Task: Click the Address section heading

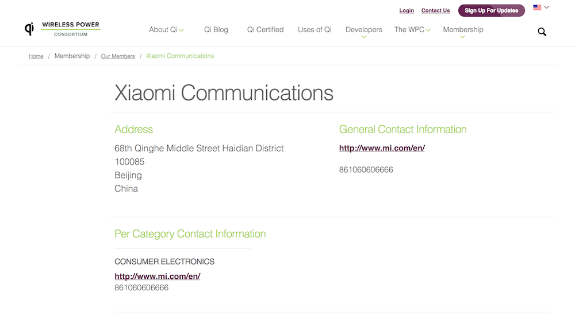Action: point(133,129)
